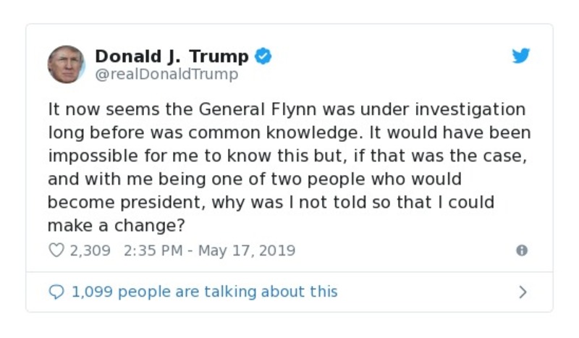
Task: Click the @realDonaldTrump handle
Action: pyautogui.click(x=166, y=74)
